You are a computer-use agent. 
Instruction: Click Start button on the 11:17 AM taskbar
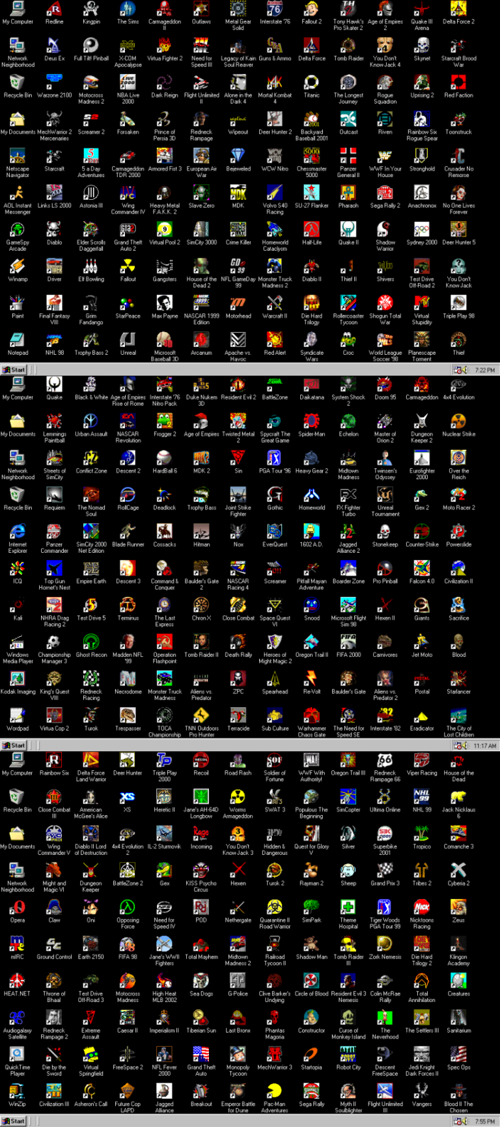coord(14,745)
